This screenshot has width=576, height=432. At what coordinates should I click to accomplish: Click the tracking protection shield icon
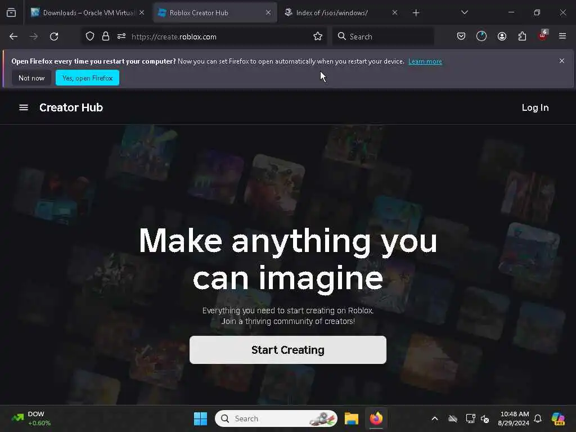[90, 37]
